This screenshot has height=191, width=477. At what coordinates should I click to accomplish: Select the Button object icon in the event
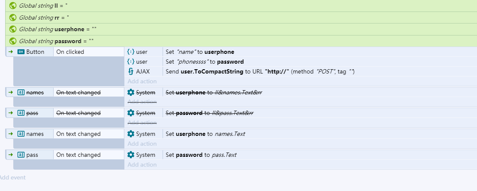point(21,52)
